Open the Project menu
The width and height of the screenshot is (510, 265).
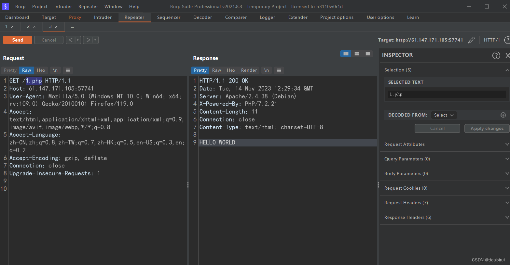(40, 6)
